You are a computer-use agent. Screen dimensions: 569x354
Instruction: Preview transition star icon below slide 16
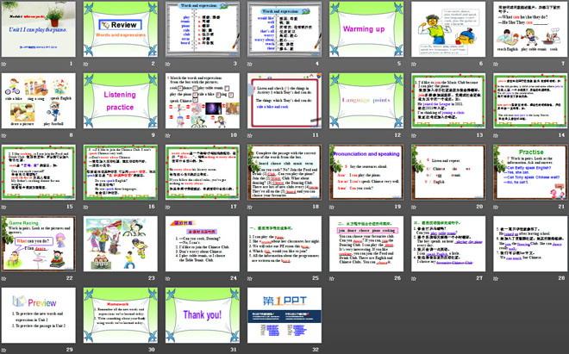(85, 207)
